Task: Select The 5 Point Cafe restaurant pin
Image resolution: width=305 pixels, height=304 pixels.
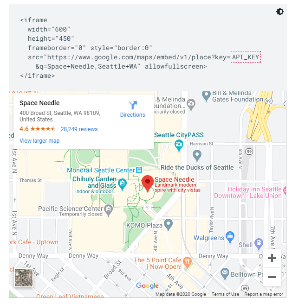Action: click(188, 263)
